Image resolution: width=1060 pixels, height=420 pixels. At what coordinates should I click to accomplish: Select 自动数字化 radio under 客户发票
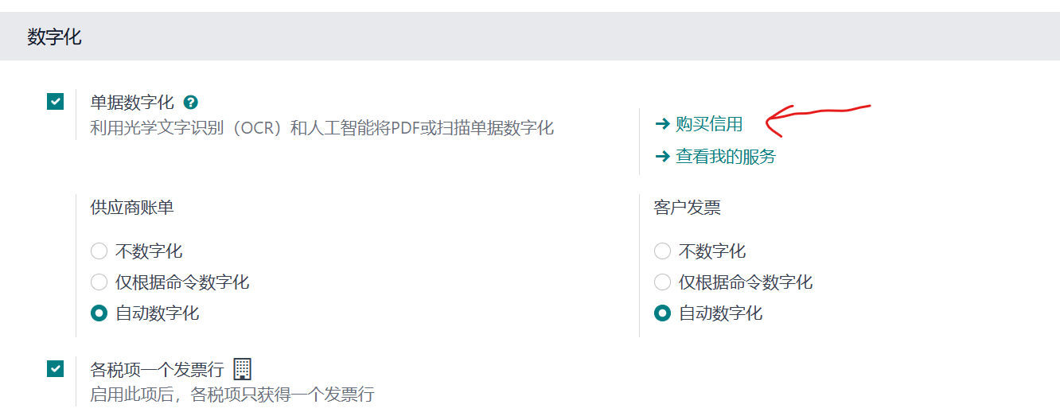pyautogui.click(x=662, y=313)
